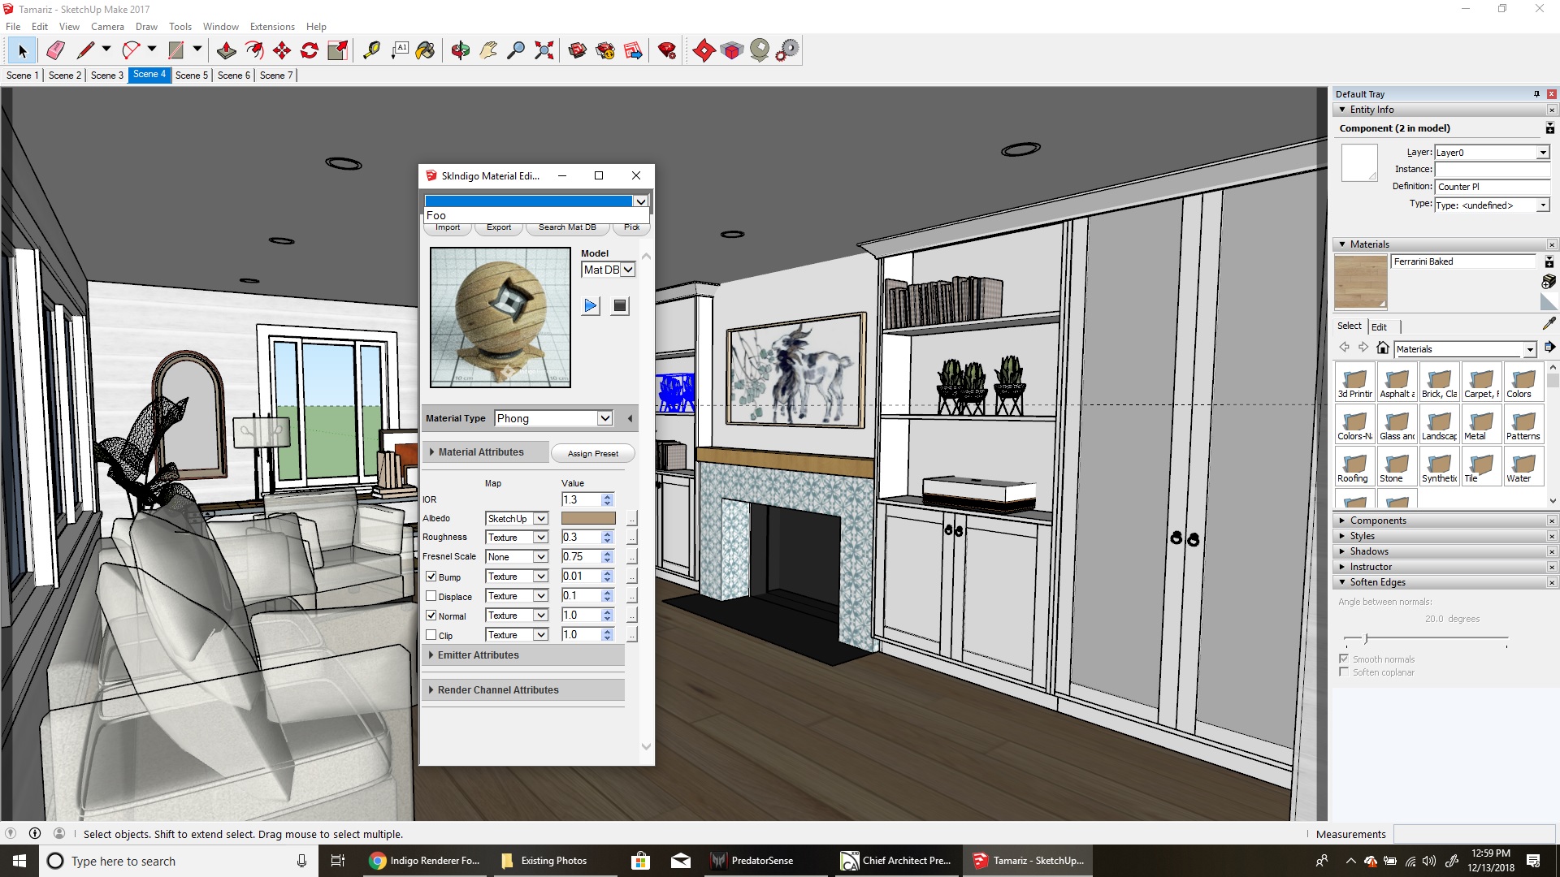Image resolution: width=1560 pixels, height=877 pixels.
Task: Click the Assign Preset button
Action: [592, 453]
